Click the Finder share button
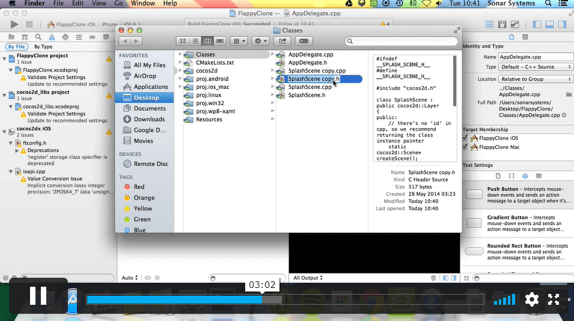574x321 pixels. [282, 41]
